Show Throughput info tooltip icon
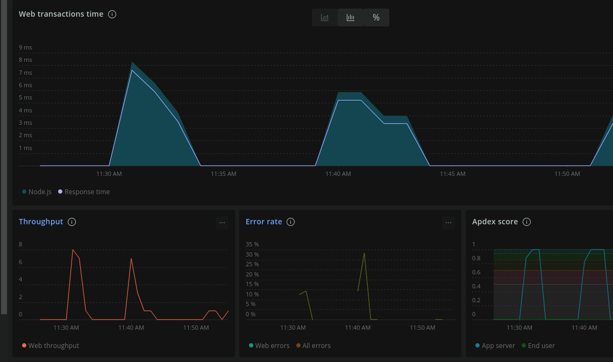613x362 pixels. (72, 222)
